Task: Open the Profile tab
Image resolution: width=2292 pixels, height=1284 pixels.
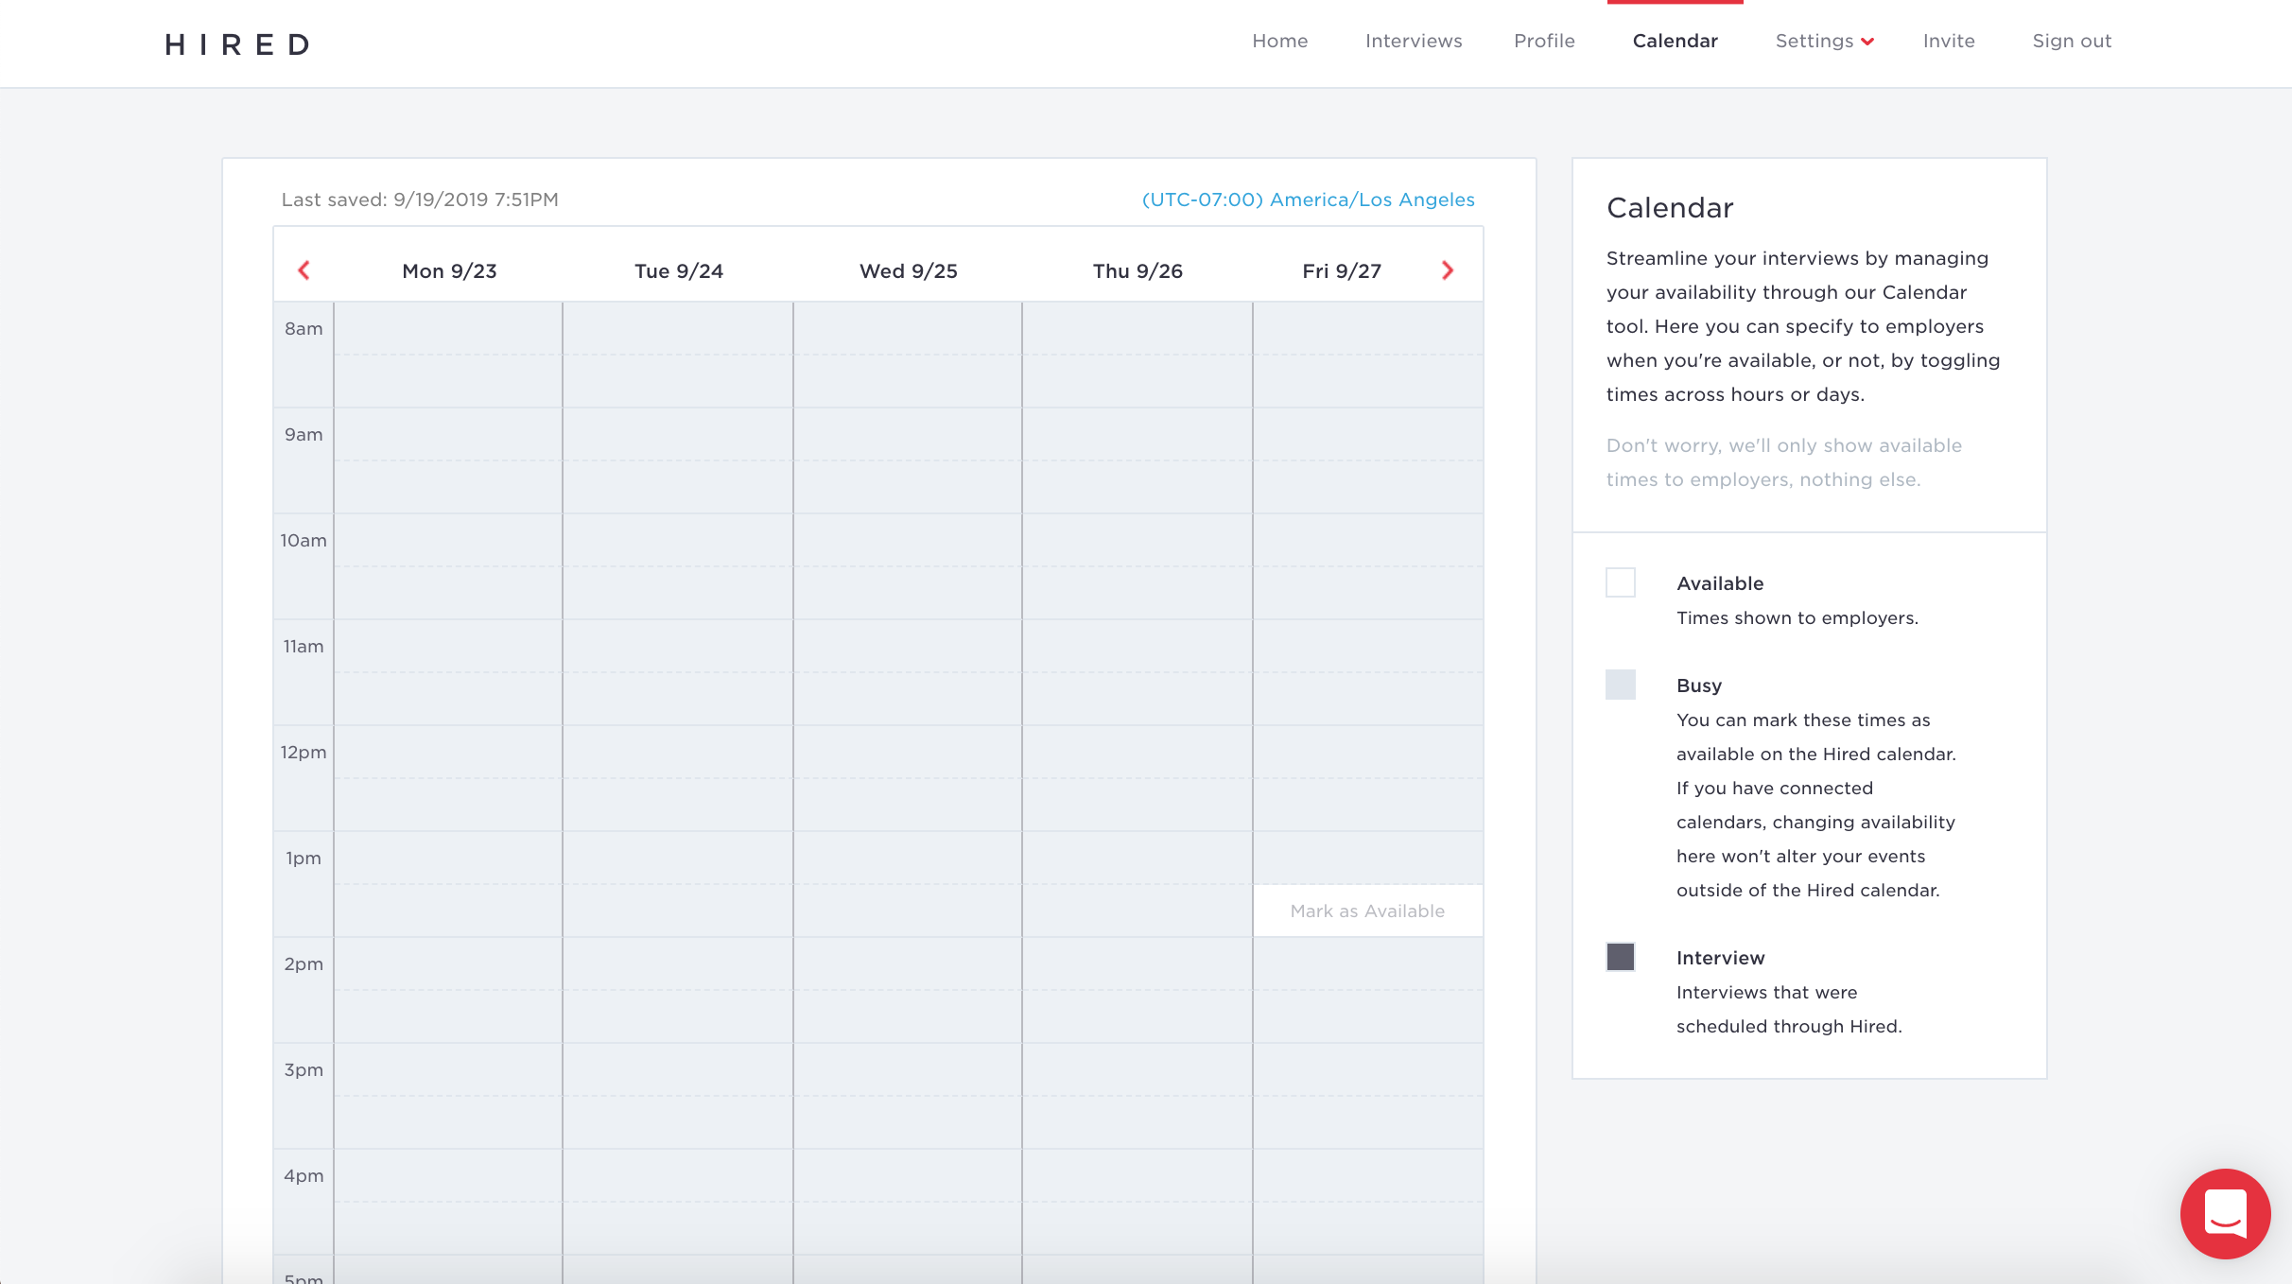Action: click(x=1544, y=41)
